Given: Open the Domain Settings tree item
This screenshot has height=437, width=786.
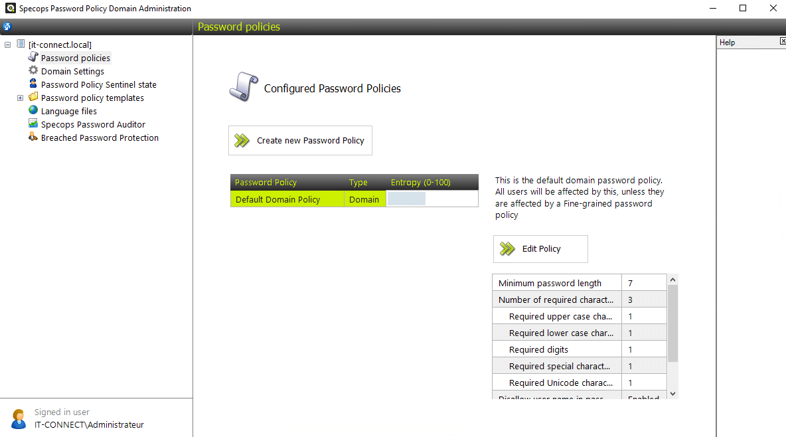Looking at the screenshot, I should [72, 71].
